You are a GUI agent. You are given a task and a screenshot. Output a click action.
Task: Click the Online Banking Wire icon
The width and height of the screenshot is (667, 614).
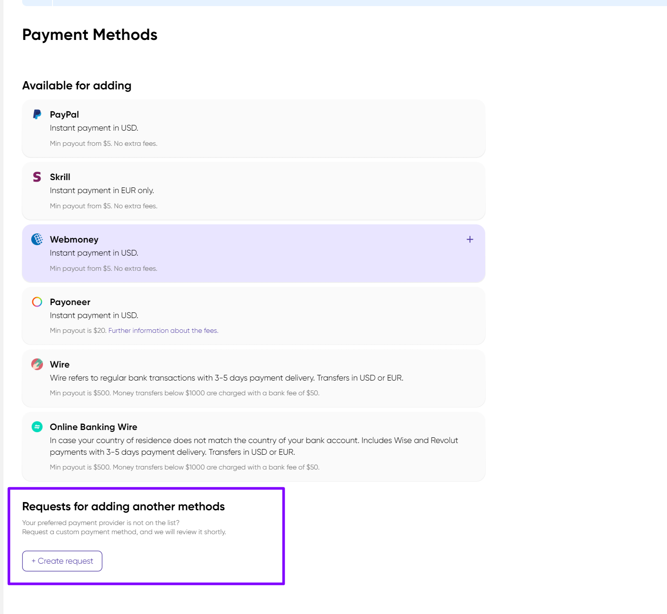pyautogui.click(x=37, y=427)
